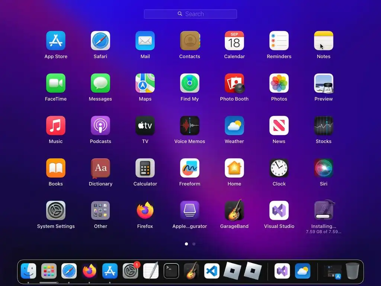Launch Siri
Screen dimensions: 381x286
(x=324, y=168)
